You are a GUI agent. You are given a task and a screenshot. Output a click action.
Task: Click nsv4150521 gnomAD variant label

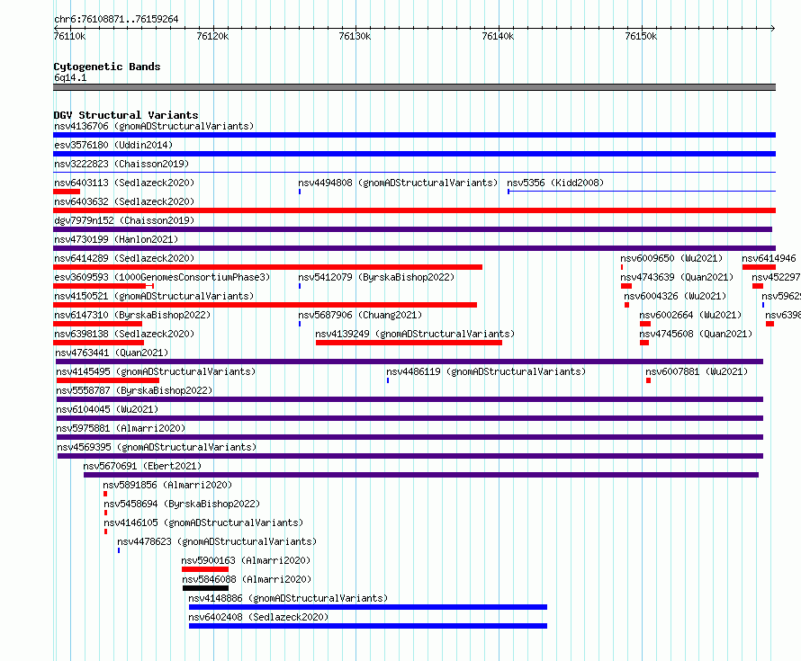point(154,296)
